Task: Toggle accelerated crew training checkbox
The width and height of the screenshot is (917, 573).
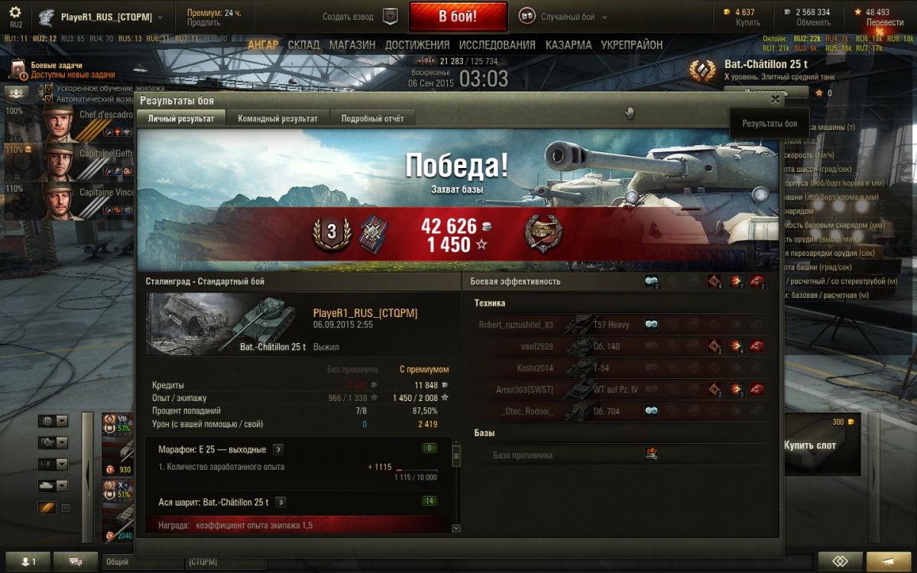Action: 49,88
